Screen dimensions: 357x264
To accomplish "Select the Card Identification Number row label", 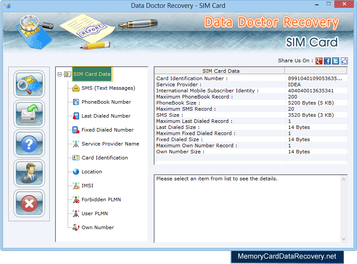I will click(x=192, y=78).
